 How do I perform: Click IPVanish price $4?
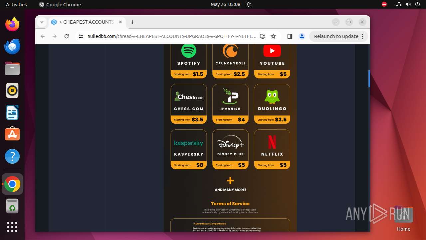[x=241, y=120]
